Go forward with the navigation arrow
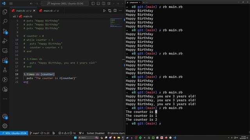Viewport: 250px width, 140px height. [x=37, y=3]
